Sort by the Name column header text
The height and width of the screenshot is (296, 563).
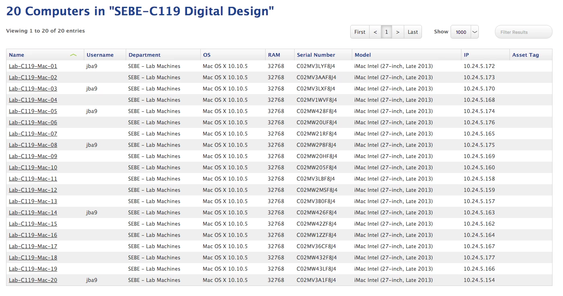17,55
